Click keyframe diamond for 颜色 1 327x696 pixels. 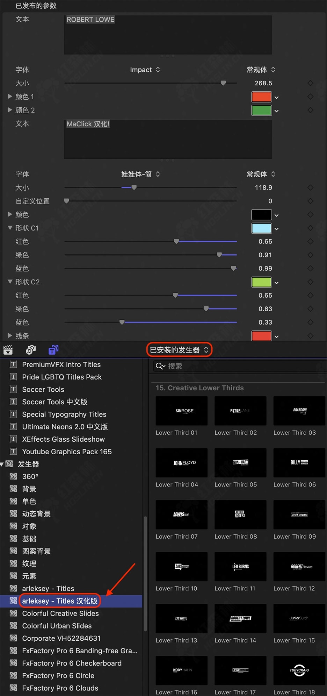[310, 97]
